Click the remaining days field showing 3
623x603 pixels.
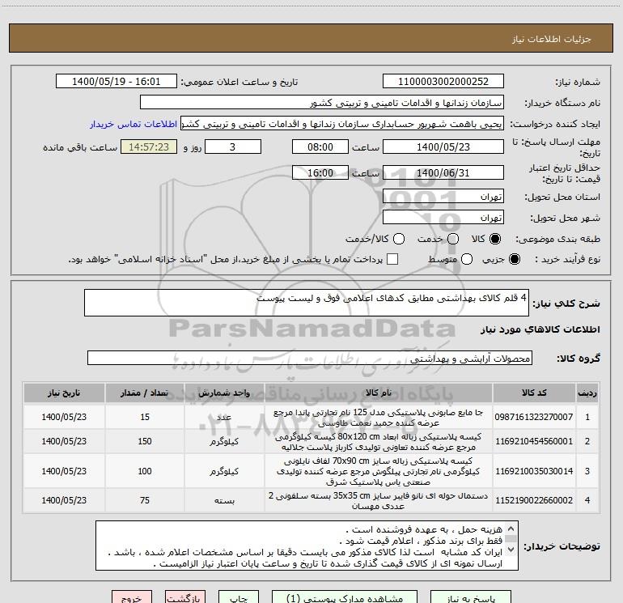click(x=233, y=147)
